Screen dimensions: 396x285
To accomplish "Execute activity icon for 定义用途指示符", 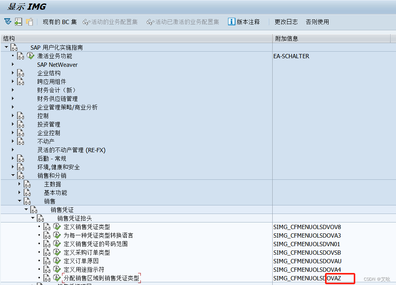I will (x=57, y=269).
